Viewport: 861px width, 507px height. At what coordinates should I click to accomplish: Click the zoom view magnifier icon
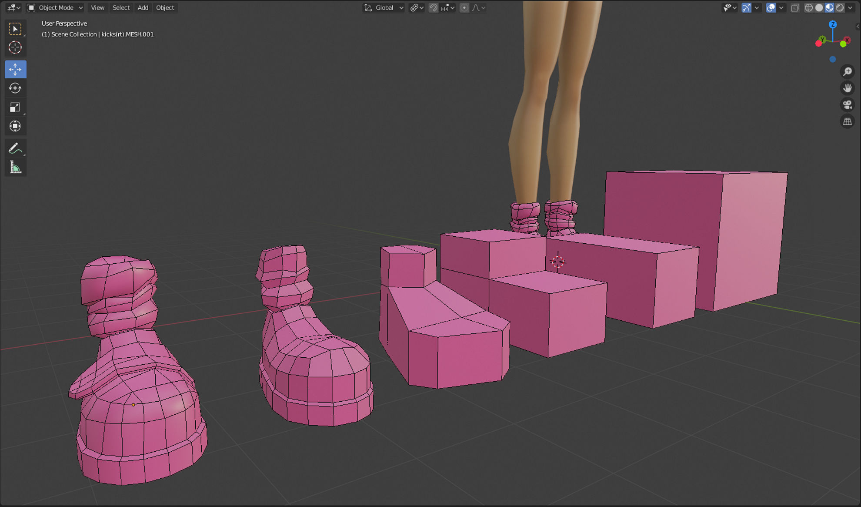coord(847,71)
